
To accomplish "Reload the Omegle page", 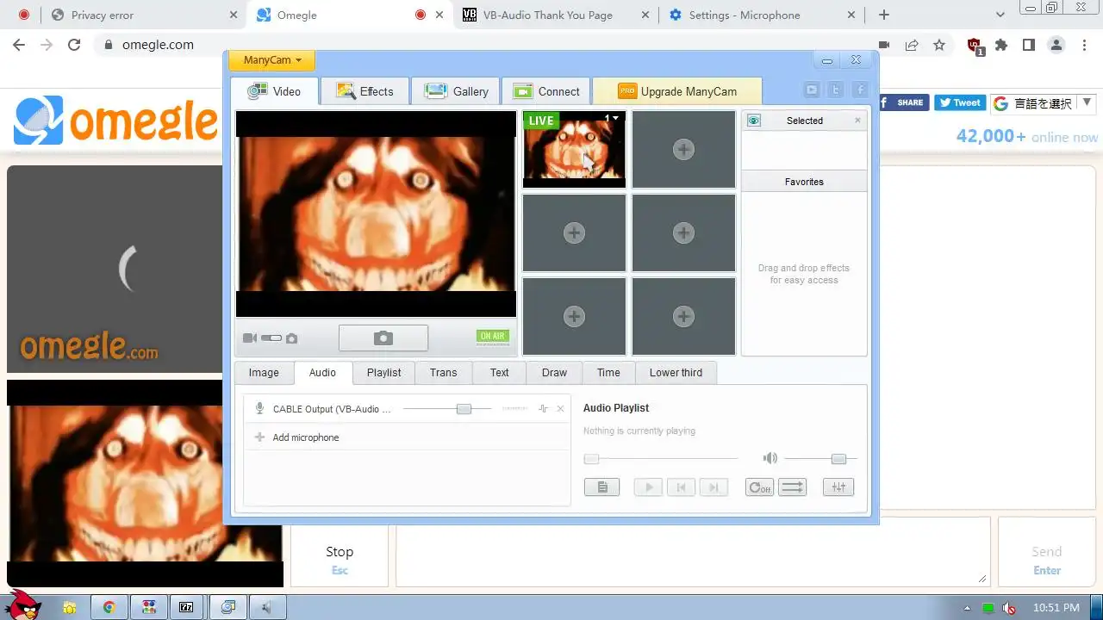I will pos(74,45).
